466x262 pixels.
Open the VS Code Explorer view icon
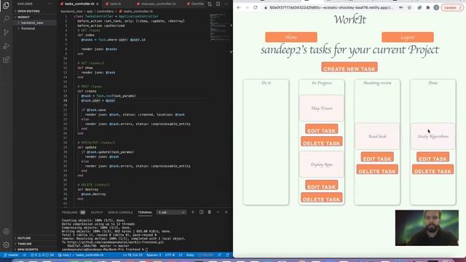point(6,5)
